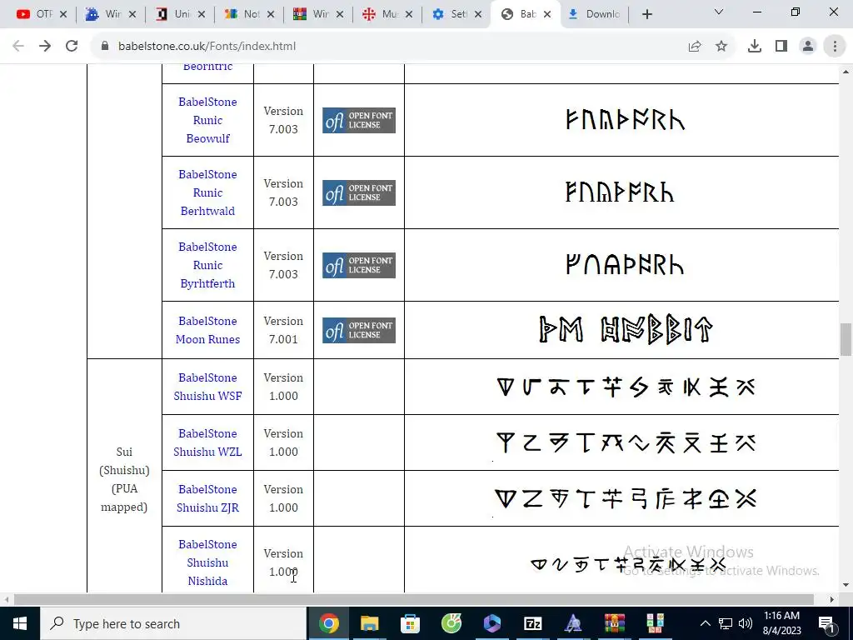Open File Explorer from the taskbar
Viewport: 853px width, 640px height.
[x=369, y=623]
